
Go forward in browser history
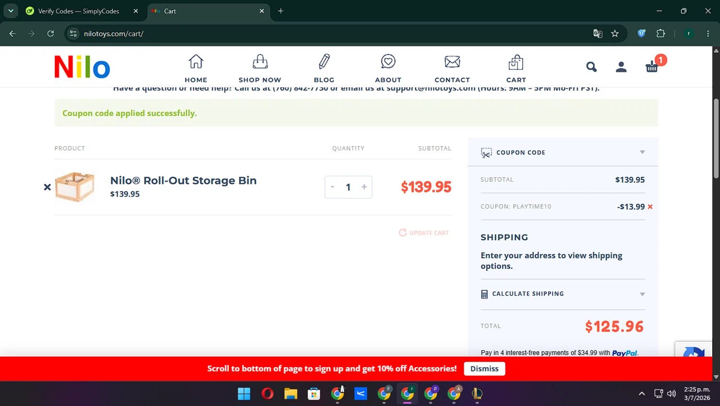click(x=31, y=34)
